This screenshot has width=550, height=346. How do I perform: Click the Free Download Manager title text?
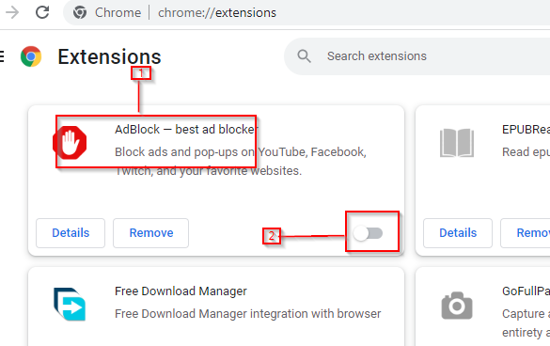tap(181, 291)
